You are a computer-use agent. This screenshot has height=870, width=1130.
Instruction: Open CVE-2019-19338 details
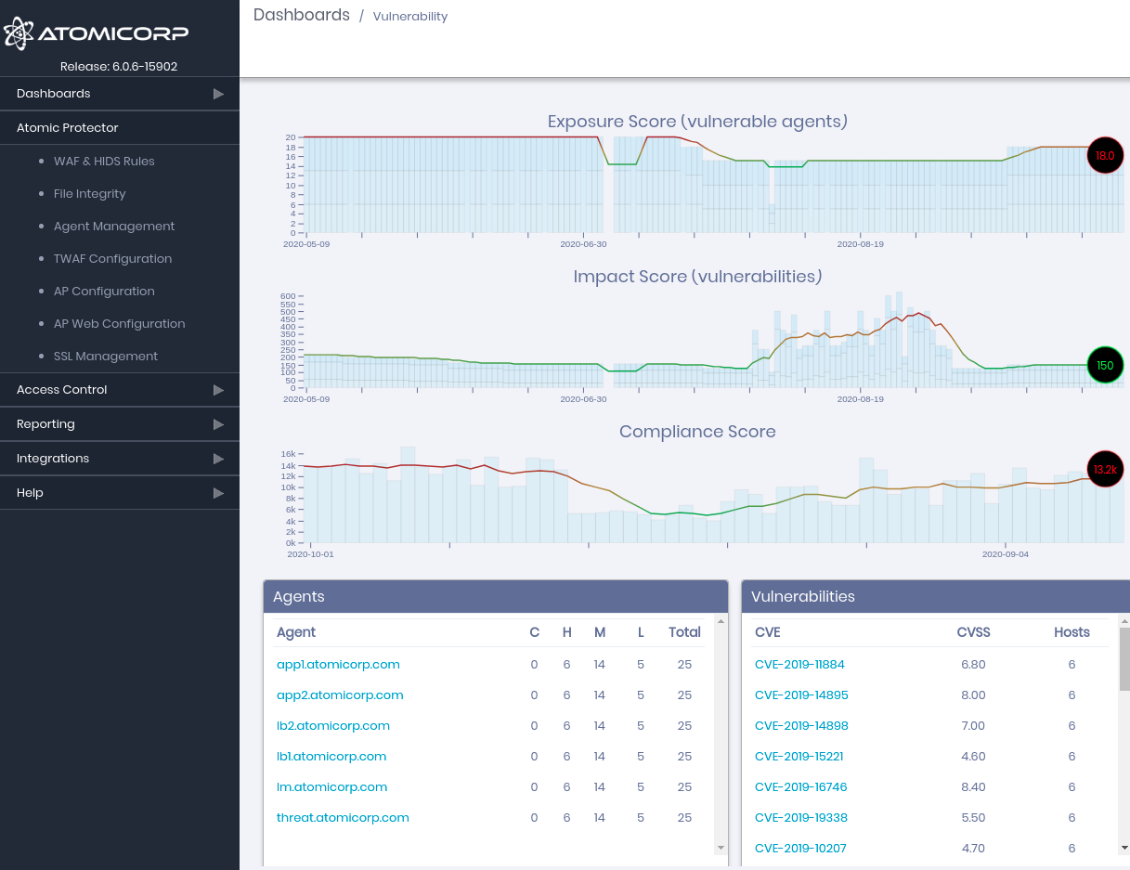tap(801, 818)
